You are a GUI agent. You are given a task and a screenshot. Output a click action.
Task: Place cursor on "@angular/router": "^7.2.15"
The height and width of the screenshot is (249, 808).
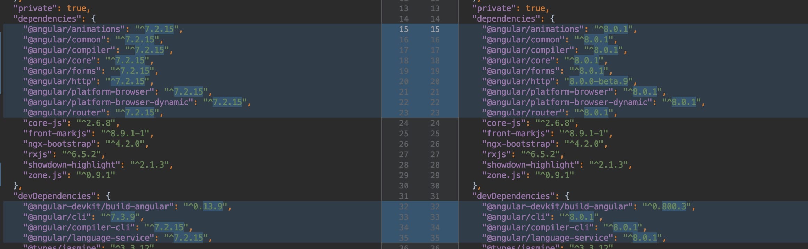(93, 113)
